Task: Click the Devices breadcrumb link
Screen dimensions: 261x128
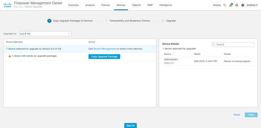Action: tap(18, 7)
